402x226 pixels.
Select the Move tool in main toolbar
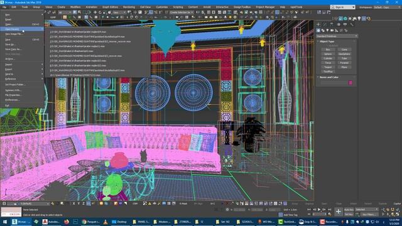pos(95,12)
